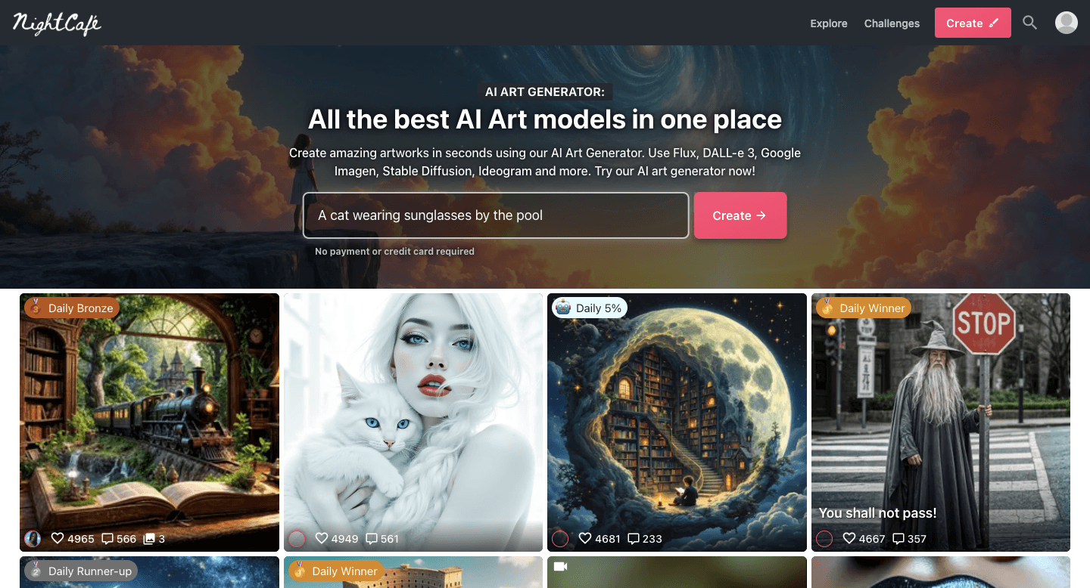
Task: Open comments on the white cat woman artwork
Action: (372, 539)
